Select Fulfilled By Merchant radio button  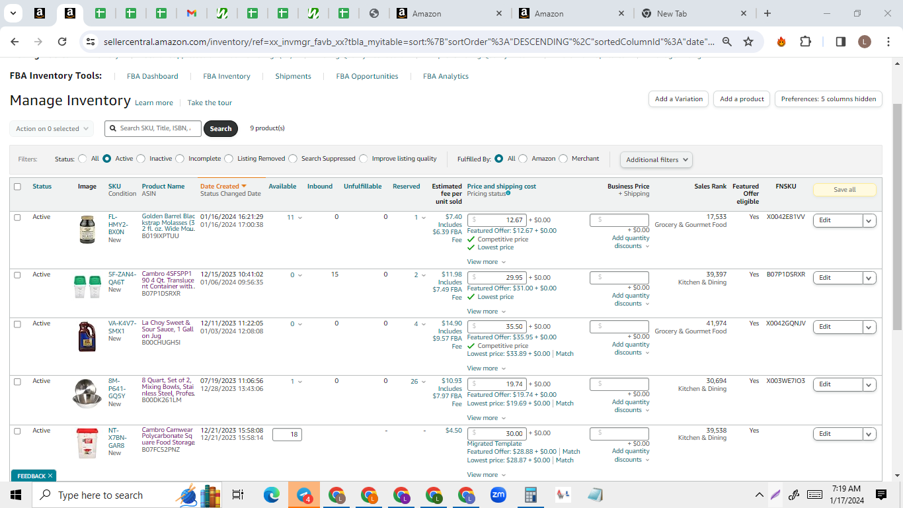pyautogui.click(x=563, y=159)
